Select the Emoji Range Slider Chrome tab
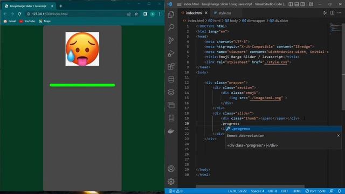Screen dimensions: 345x194 (x=28, y=6)
